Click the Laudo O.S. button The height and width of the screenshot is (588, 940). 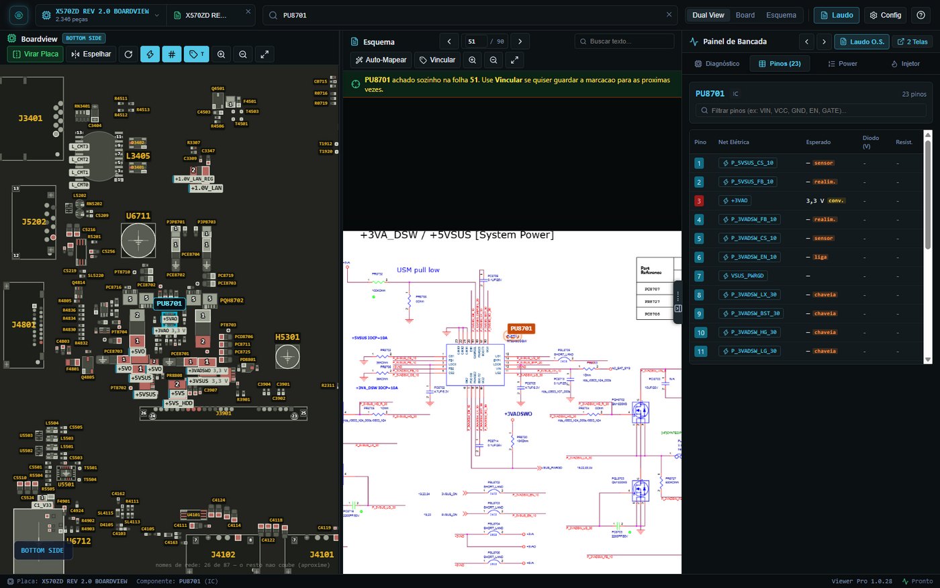click(x=861, y=42)
